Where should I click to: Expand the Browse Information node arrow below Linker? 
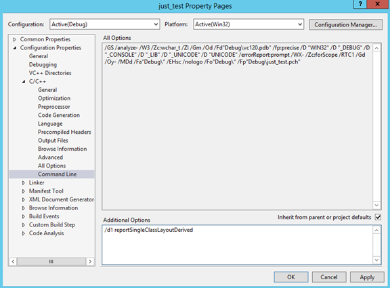[x=24, y=208]
